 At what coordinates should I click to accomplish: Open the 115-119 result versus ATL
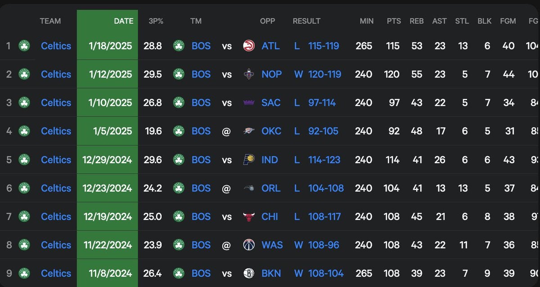324,46
